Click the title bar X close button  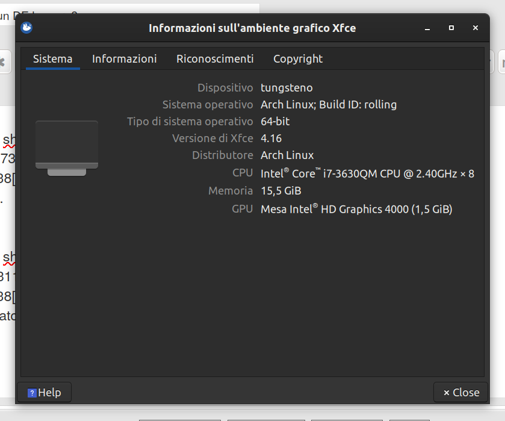click(476, 28)
